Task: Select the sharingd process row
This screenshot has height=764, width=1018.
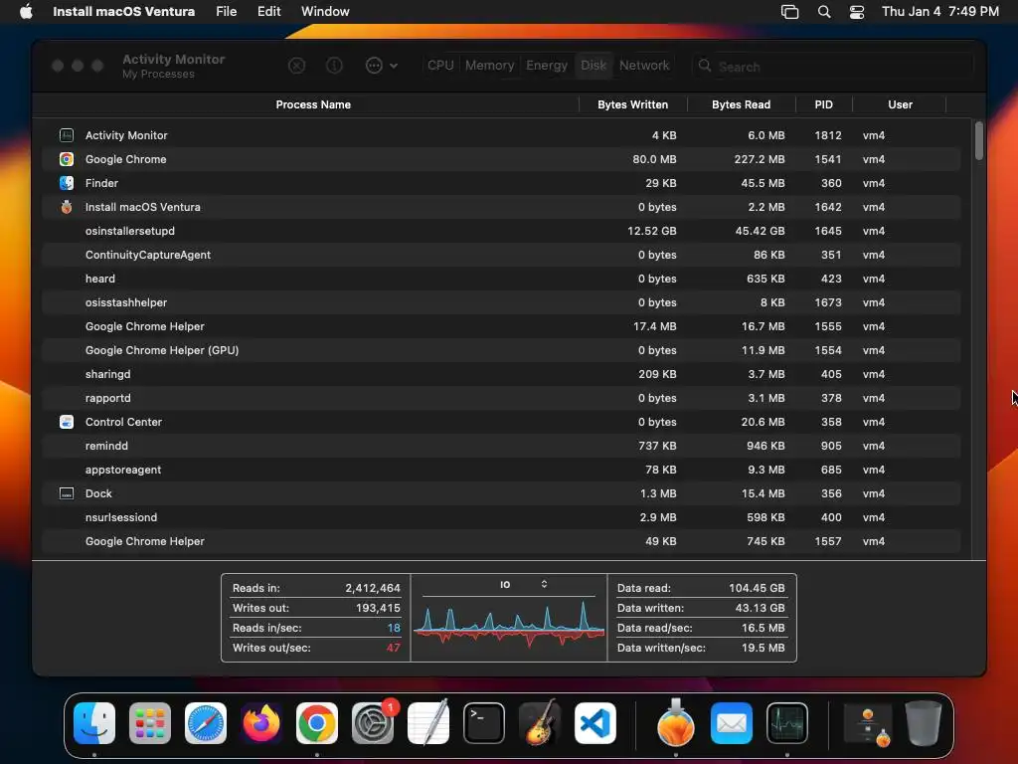Action: [501, 374]
